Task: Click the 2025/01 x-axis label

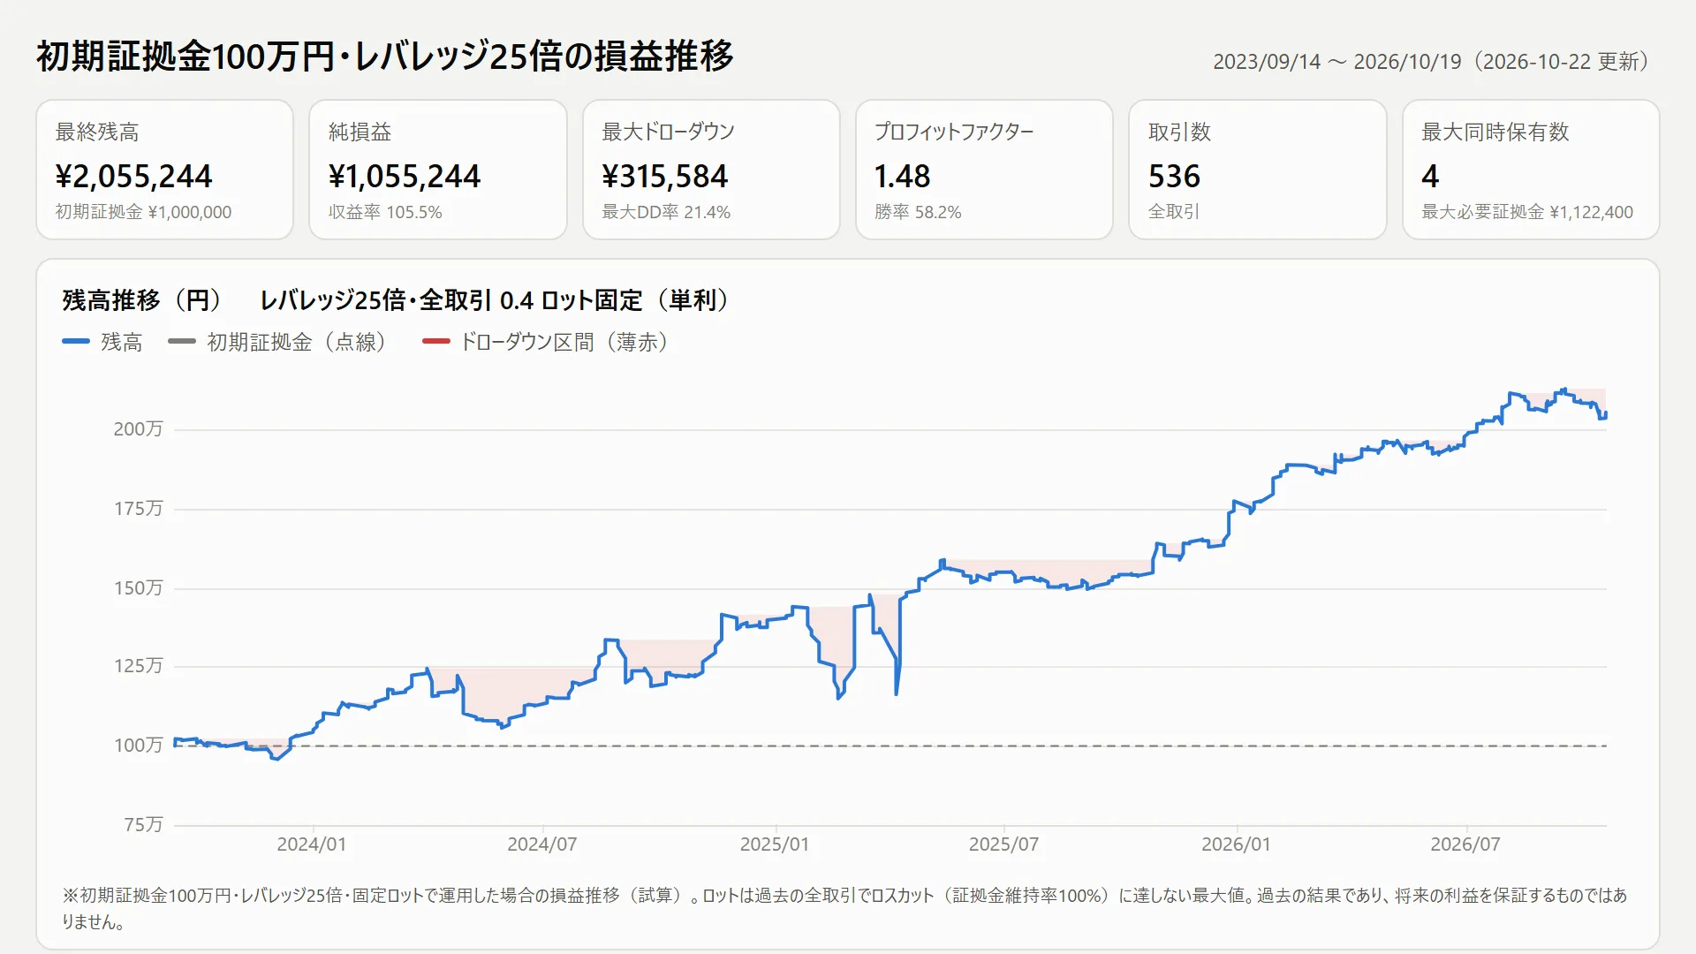Action: pyautogui.click(x=775, y=844)
